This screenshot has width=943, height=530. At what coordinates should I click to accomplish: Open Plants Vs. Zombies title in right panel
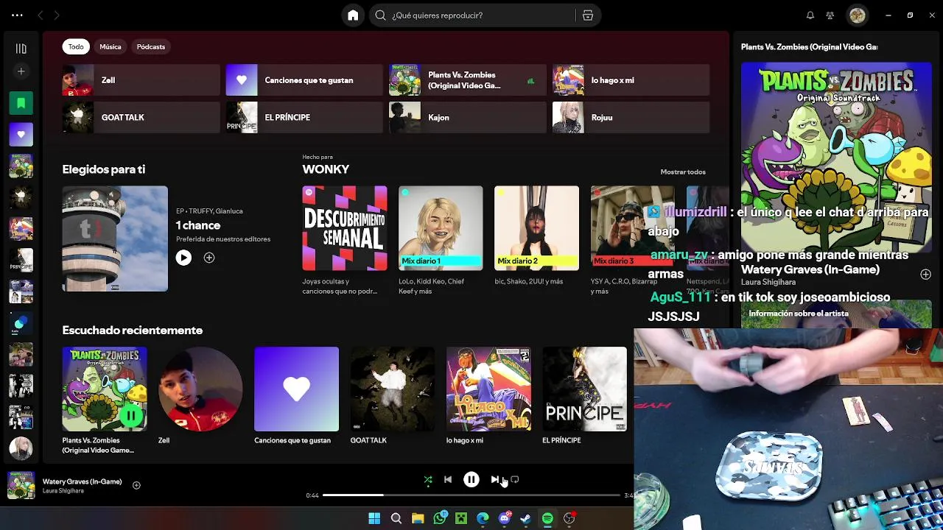tap(809, 46)
